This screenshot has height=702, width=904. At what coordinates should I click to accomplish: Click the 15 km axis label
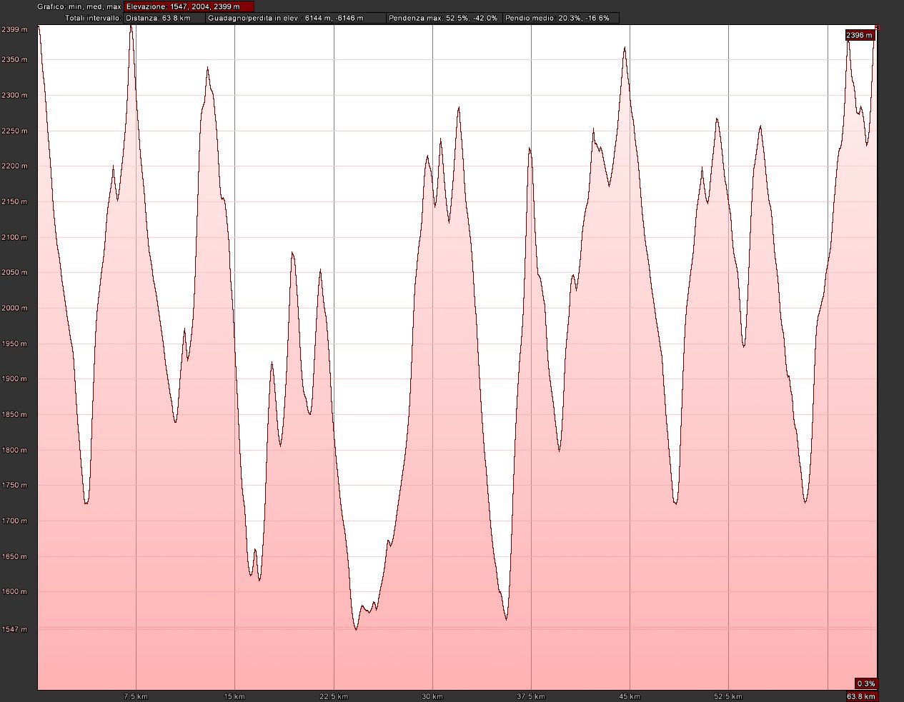coord(234,696)
